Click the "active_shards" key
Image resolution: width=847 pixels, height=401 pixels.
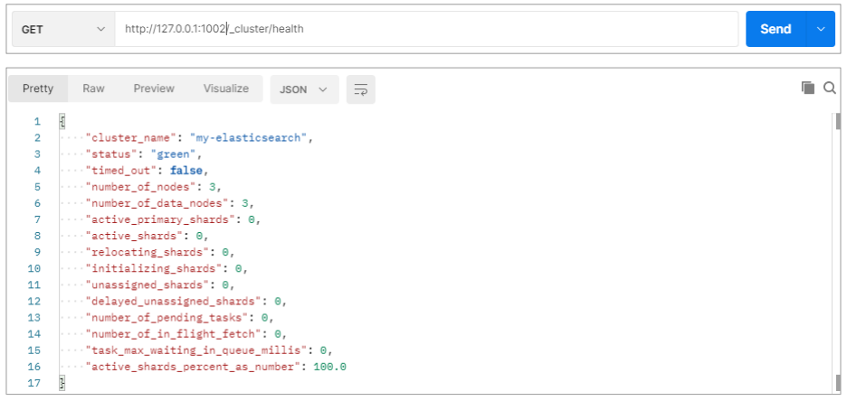click(135, 236)
